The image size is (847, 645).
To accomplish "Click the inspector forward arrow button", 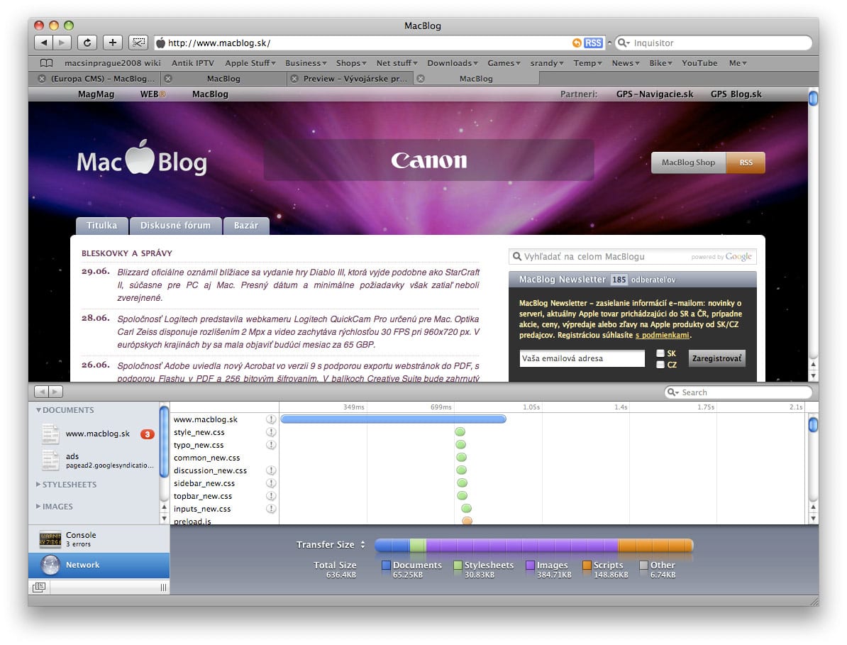I will click(x=55, y=391).
